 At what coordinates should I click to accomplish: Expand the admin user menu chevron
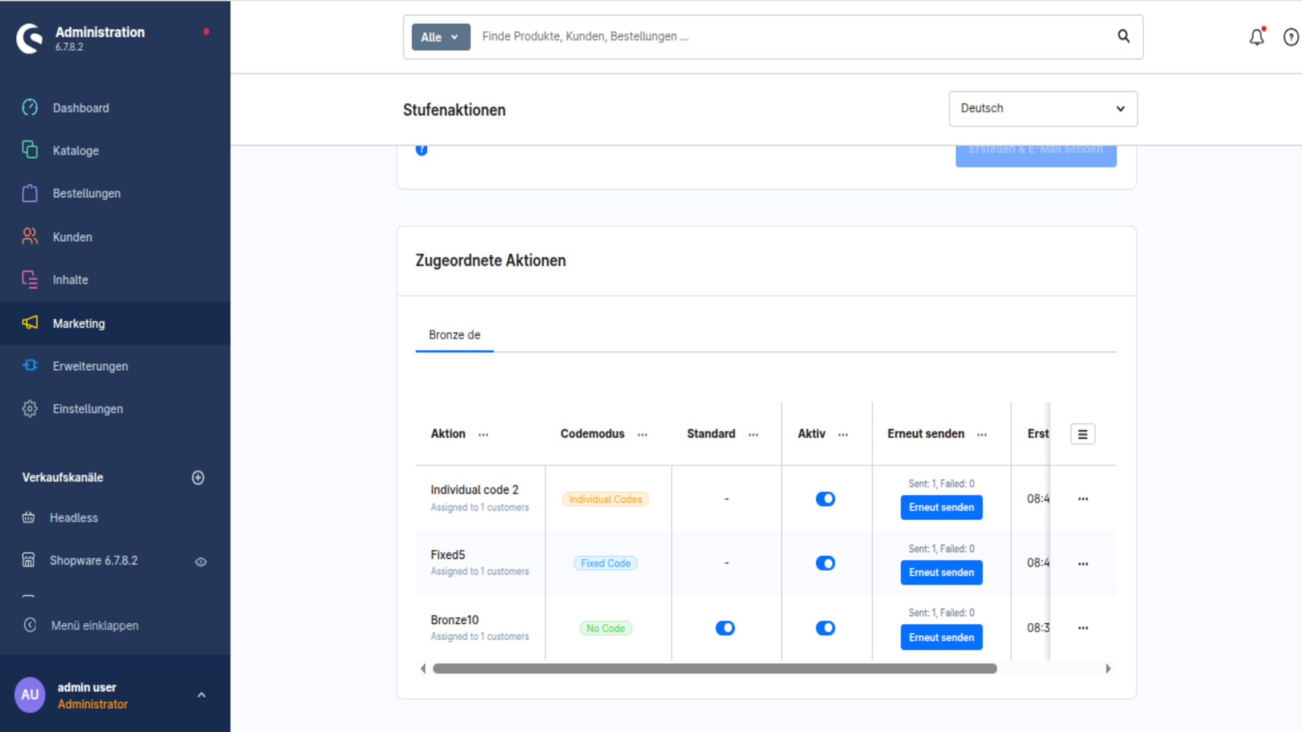201,695
